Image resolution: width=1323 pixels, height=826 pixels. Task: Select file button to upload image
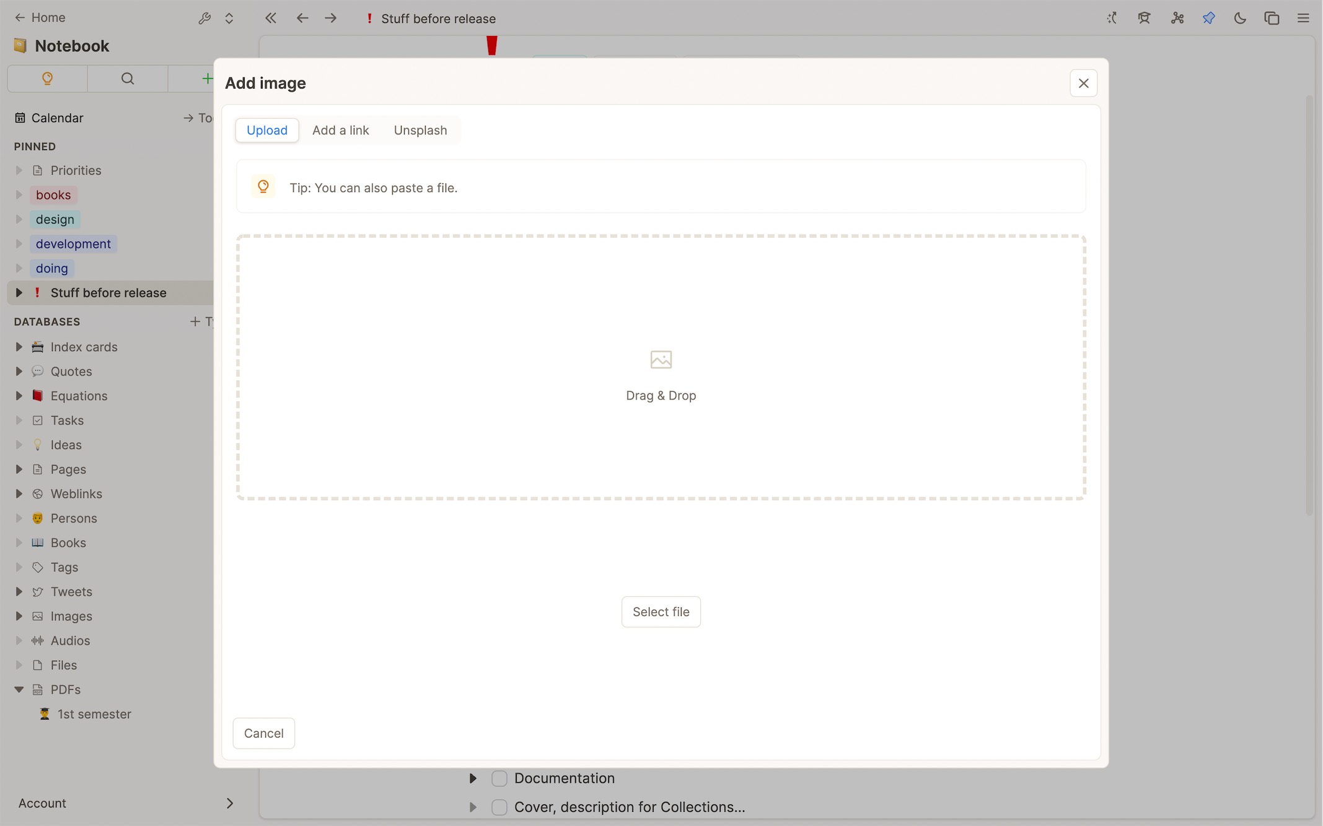(x=661, y=611)
